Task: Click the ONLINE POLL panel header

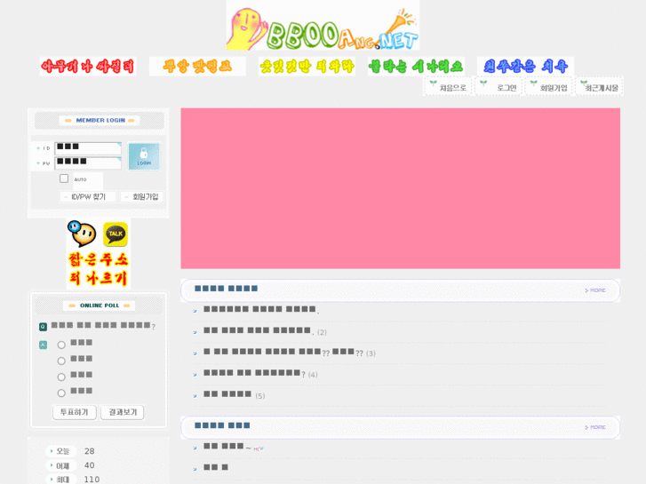Action: point(100,305)
